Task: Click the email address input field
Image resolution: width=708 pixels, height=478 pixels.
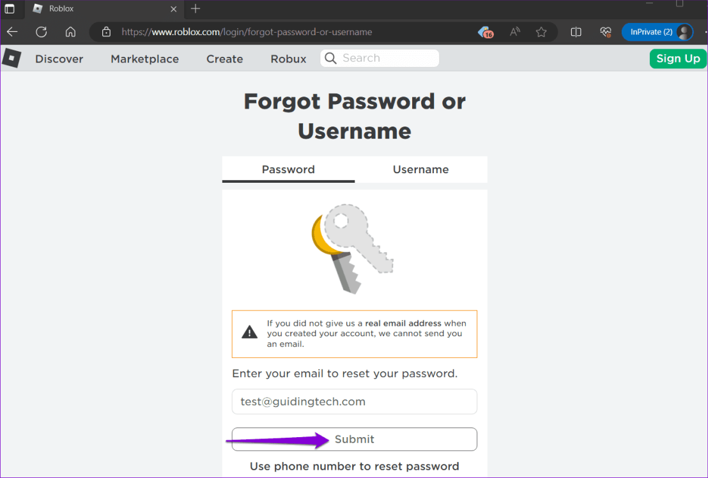Action: tap(354, 401)
